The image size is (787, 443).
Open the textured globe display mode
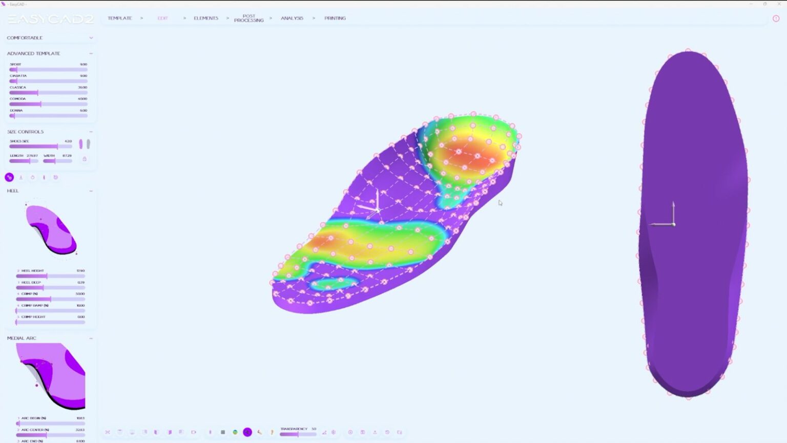point(235,432)
